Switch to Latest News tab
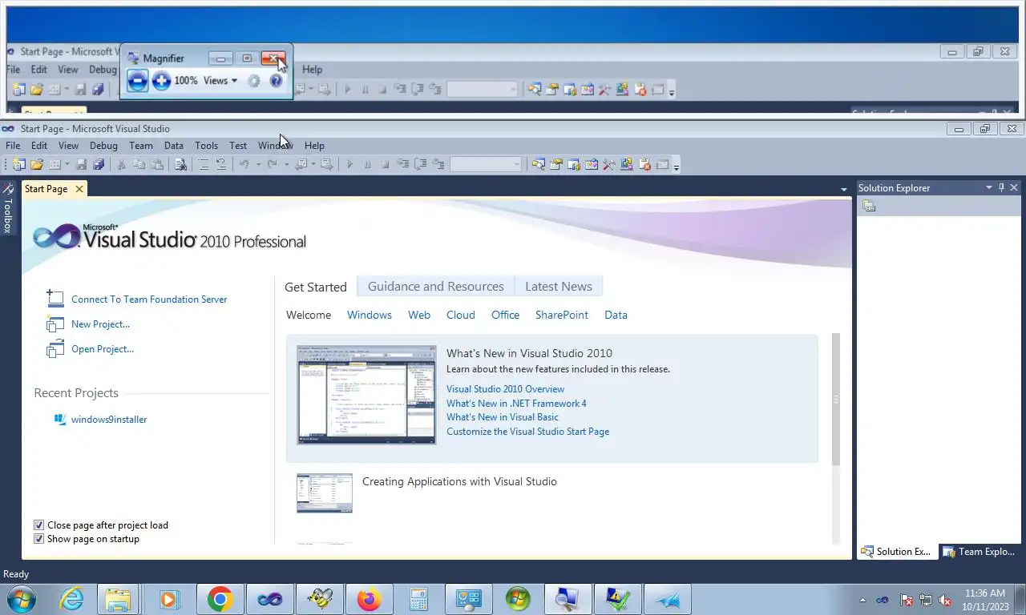This screenshot has width=1026, height=615. pos(559,286)
